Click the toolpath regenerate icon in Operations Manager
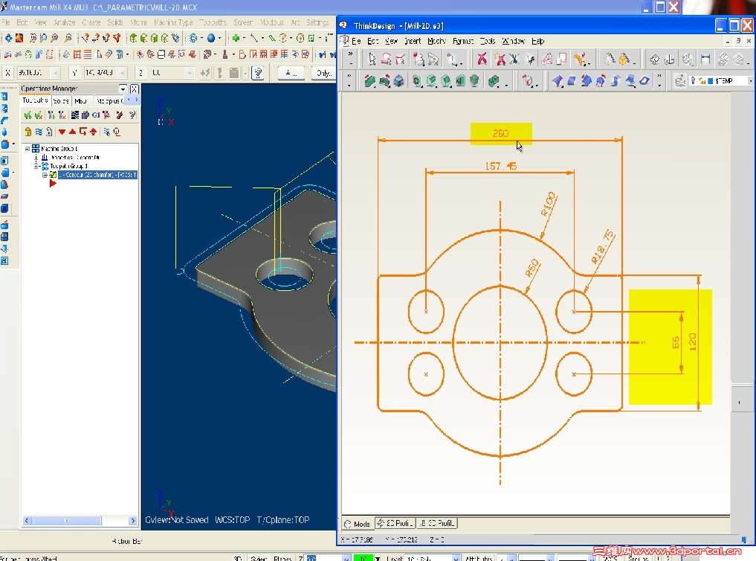Viewport: 756px width, 561px height. coord(51,115)
